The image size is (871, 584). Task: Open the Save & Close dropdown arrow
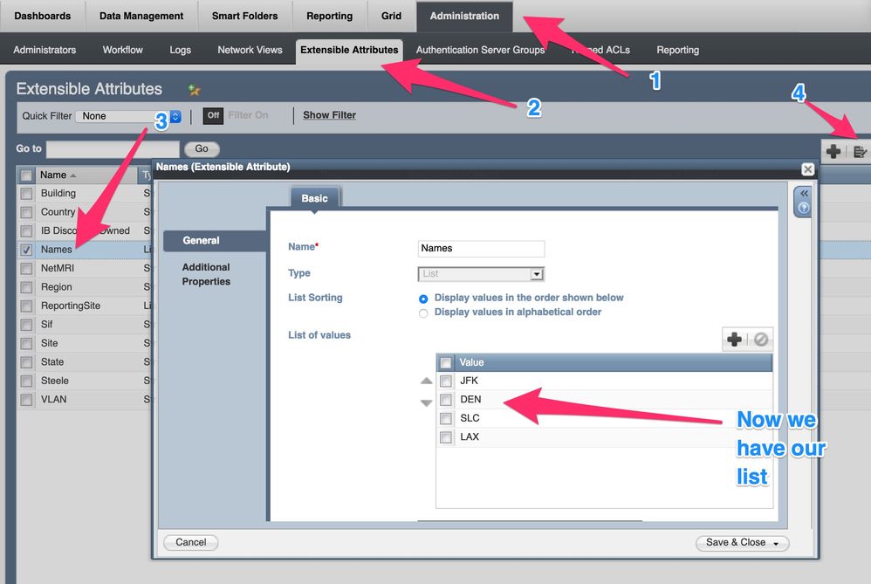[776, 543]
